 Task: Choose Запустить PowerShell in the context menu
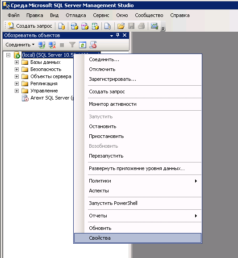click(138, 203)
